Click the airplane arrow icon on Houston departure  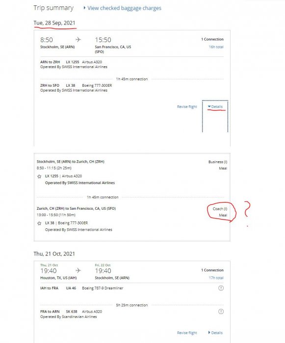click(78, 270)
